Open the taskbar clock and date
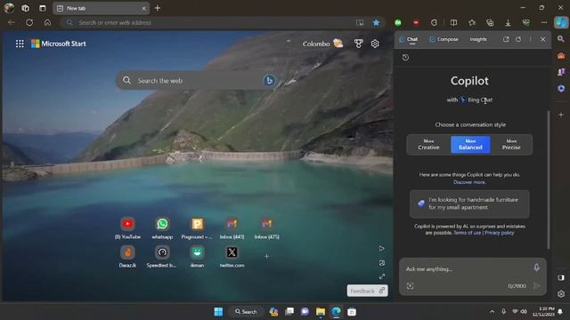Image resolution: width=570 pixels, height=320 pixels. (x=544, y=311)
